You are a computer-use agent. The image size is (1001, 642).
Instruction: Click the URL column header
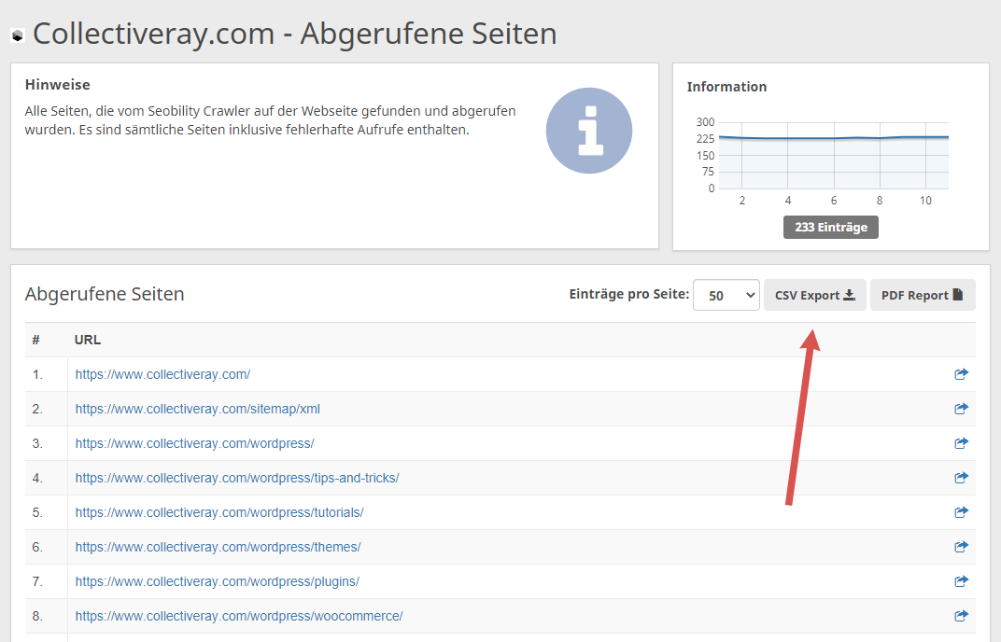[x=88, y=340]
